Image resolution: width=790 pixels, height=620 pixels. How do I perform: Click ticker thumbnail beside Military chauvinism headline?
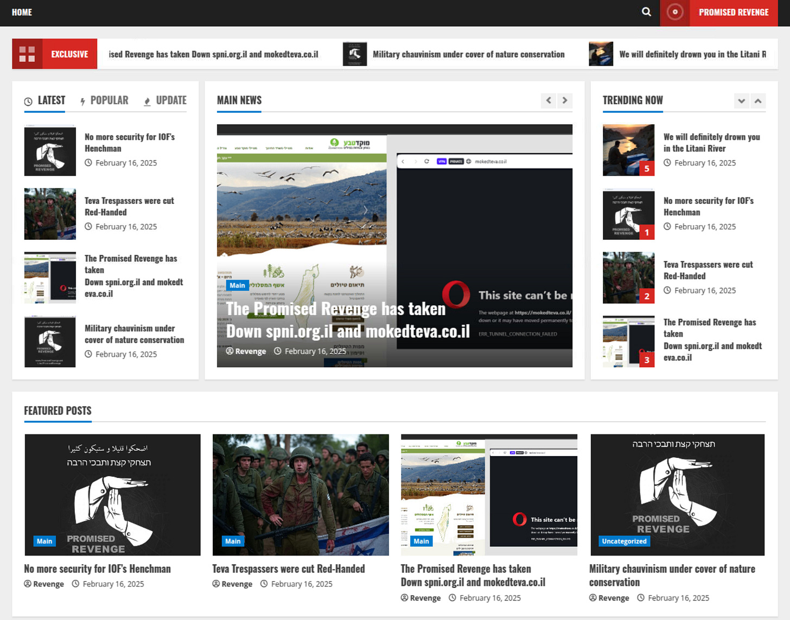355,54
